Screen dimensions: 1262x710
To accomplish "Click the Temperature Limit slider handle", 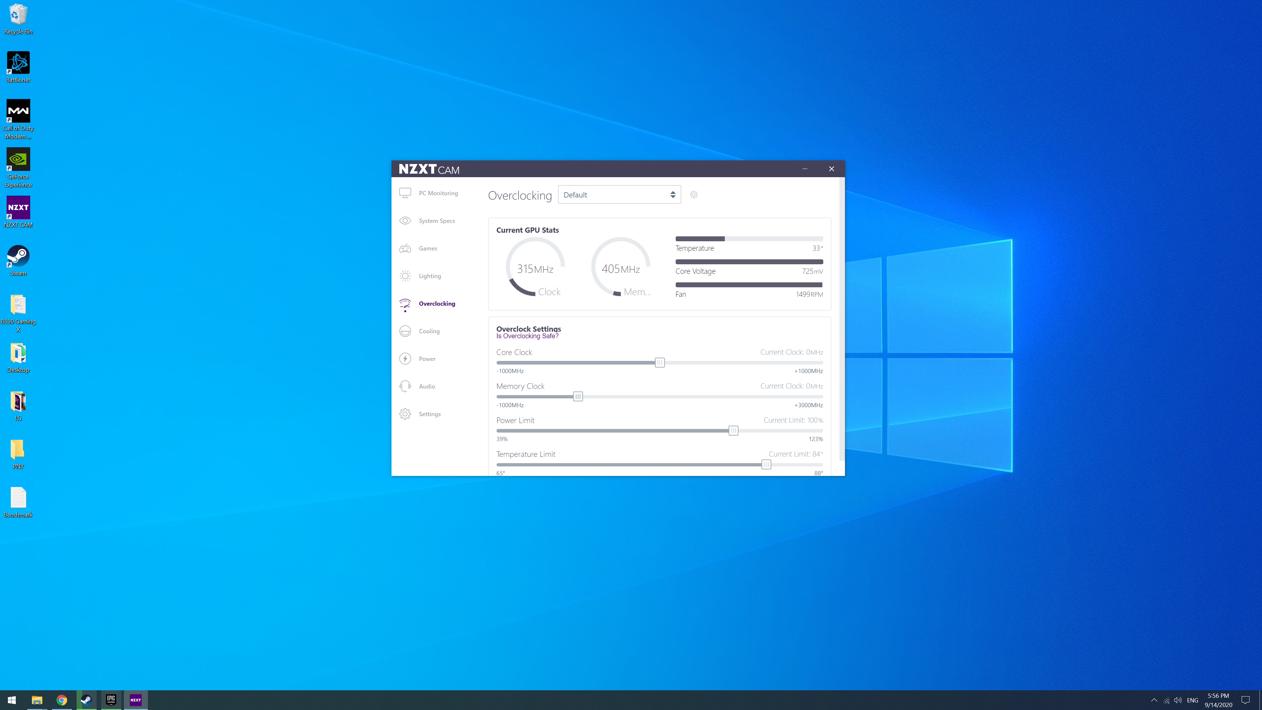I will [x=766, y=464].
